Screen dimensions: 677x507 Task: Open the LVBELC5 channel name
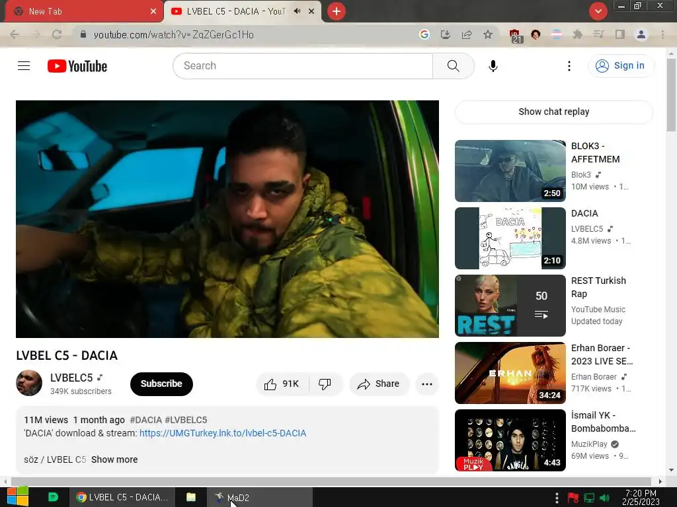pos(71,378)
